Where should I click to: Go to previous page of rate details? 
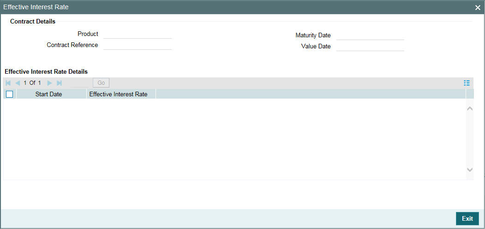(x=18, y=83)
